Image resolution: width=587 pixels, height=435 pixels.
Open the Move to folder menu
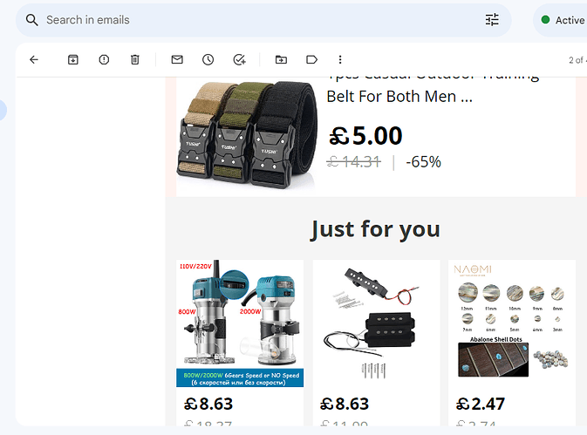point(281,59)
